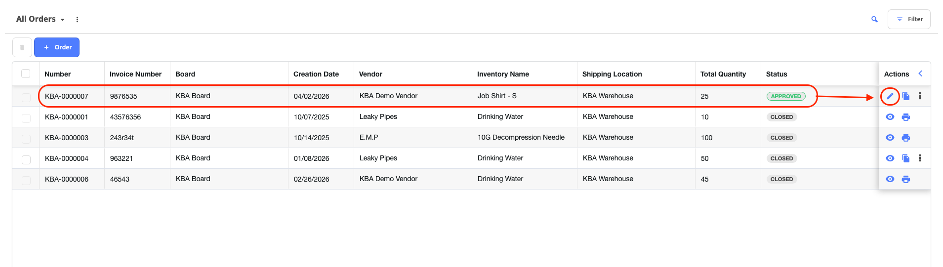
Task: Check the box for order KBA-0000003
Action: pyautogui.click(x=26, y=139)
